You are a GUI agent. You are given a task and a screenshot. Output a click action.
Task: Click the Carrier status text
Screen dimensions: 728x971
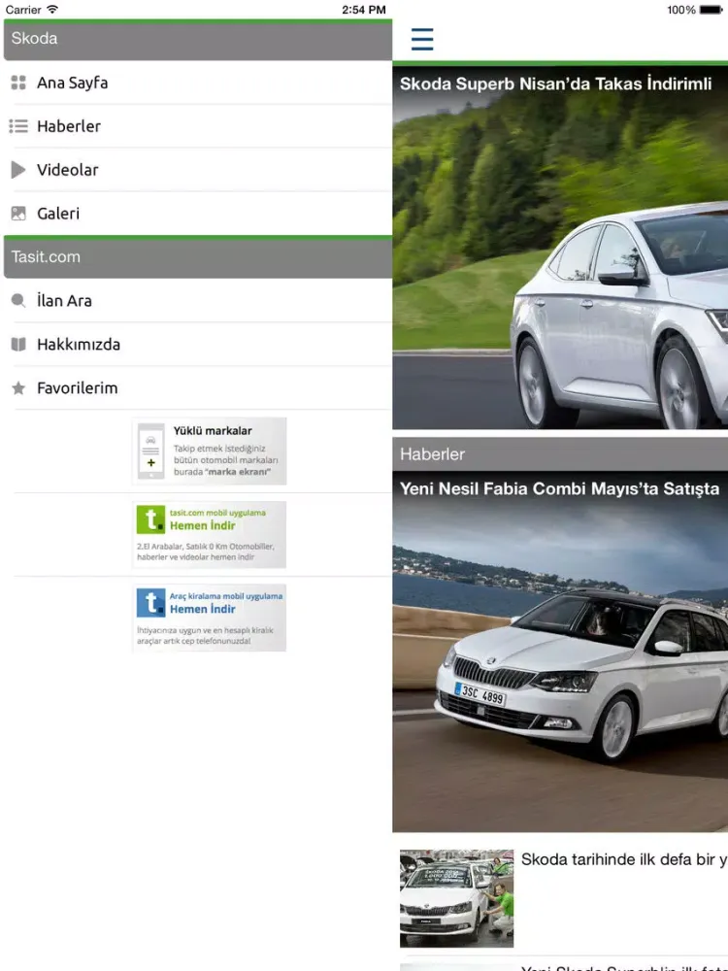[23, 10]
